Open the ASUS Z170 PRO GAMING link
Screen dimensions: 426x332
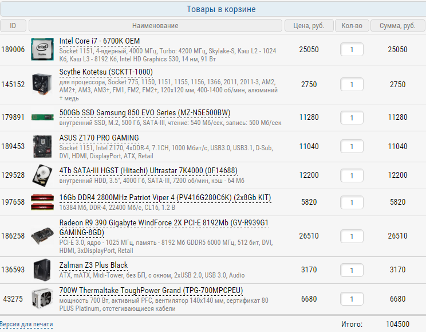click(99, 138)
